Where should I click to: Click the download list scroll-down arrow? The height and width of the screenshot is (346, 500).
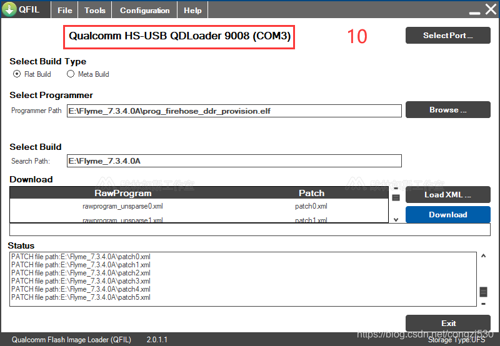click(396, 219)
